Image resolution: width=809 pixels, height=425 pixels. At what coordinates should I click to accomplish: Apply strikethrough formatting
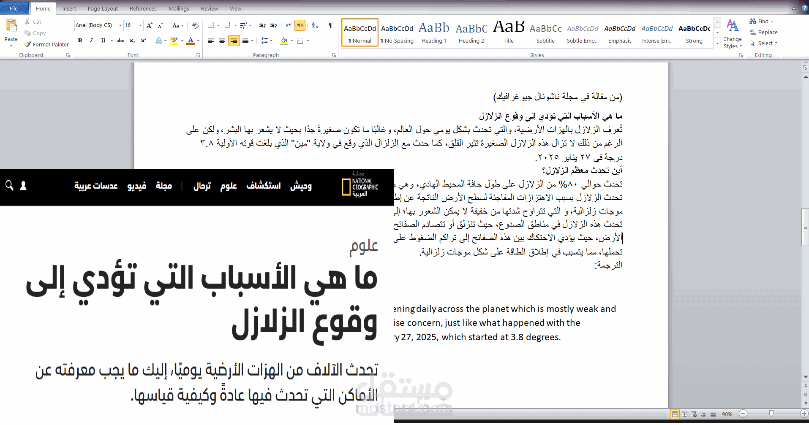pyautogui.click(x=120, y=41)
